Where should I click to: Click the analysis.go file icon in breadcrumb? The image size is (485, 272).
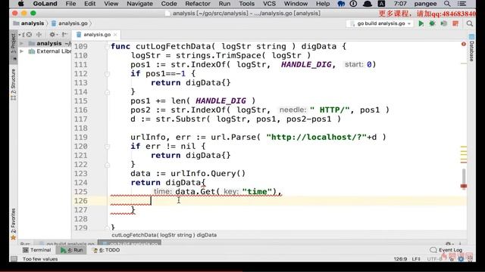pyautogui.click(x=54, y=23)
